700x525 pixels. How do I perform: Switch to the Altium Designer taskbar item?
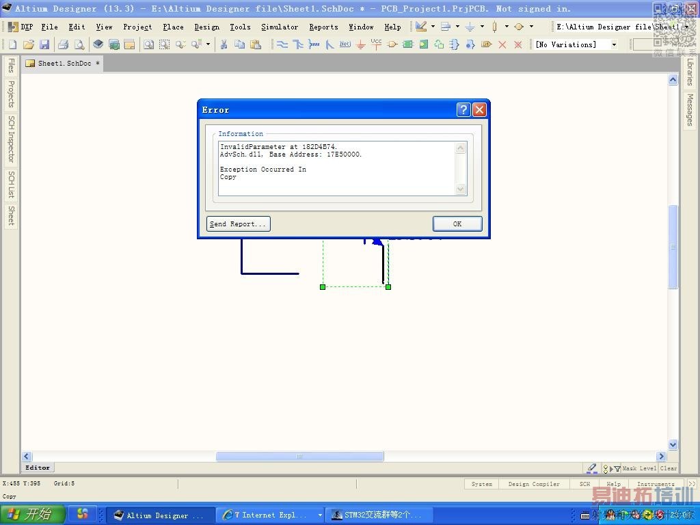(x=159, y=515)
